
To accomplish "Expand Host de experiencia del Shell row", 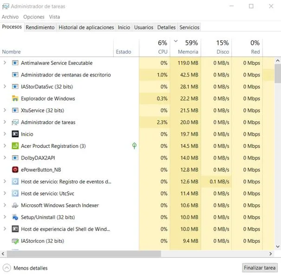I will pyautogui.click(x=5, y=229).
